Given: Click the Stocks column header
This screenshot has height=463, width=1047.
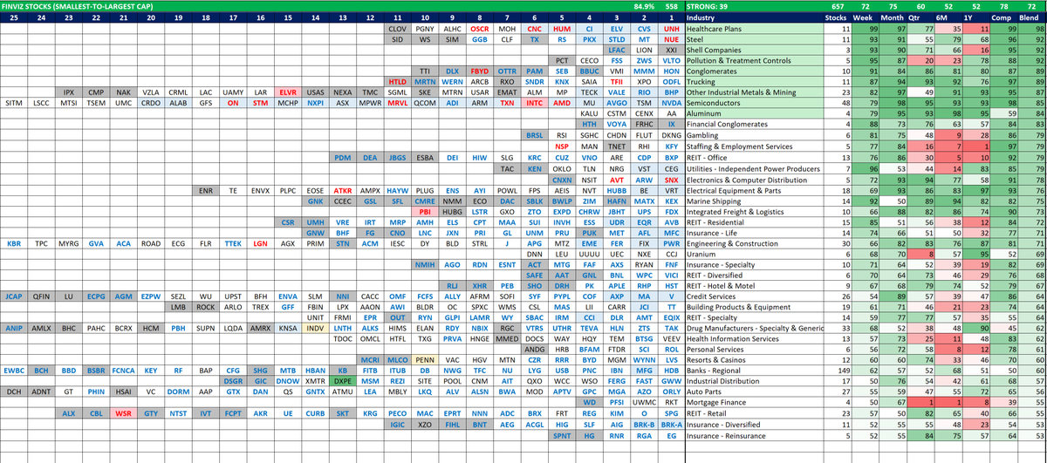Looking at the screenshot, I should pos(835,17).
